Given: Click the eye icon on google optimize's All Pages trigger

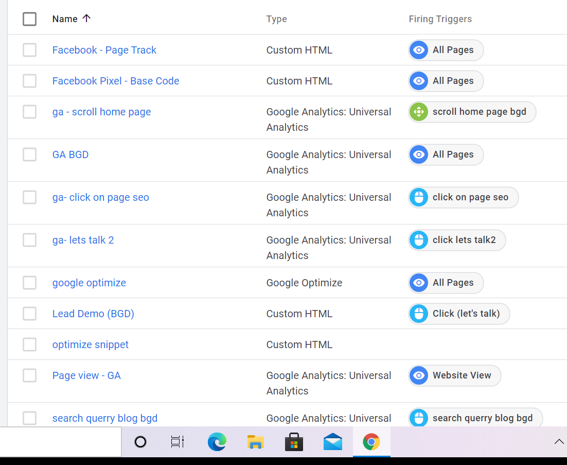Looking at the screenshot, I should tap(419, 283).
